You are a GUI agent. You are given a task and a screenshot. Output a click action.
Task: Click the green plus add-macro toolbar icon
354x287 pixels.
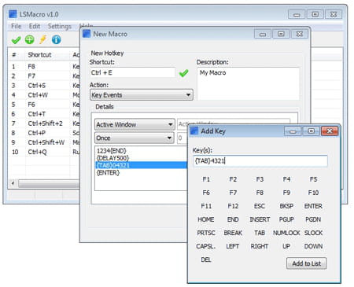30,39
